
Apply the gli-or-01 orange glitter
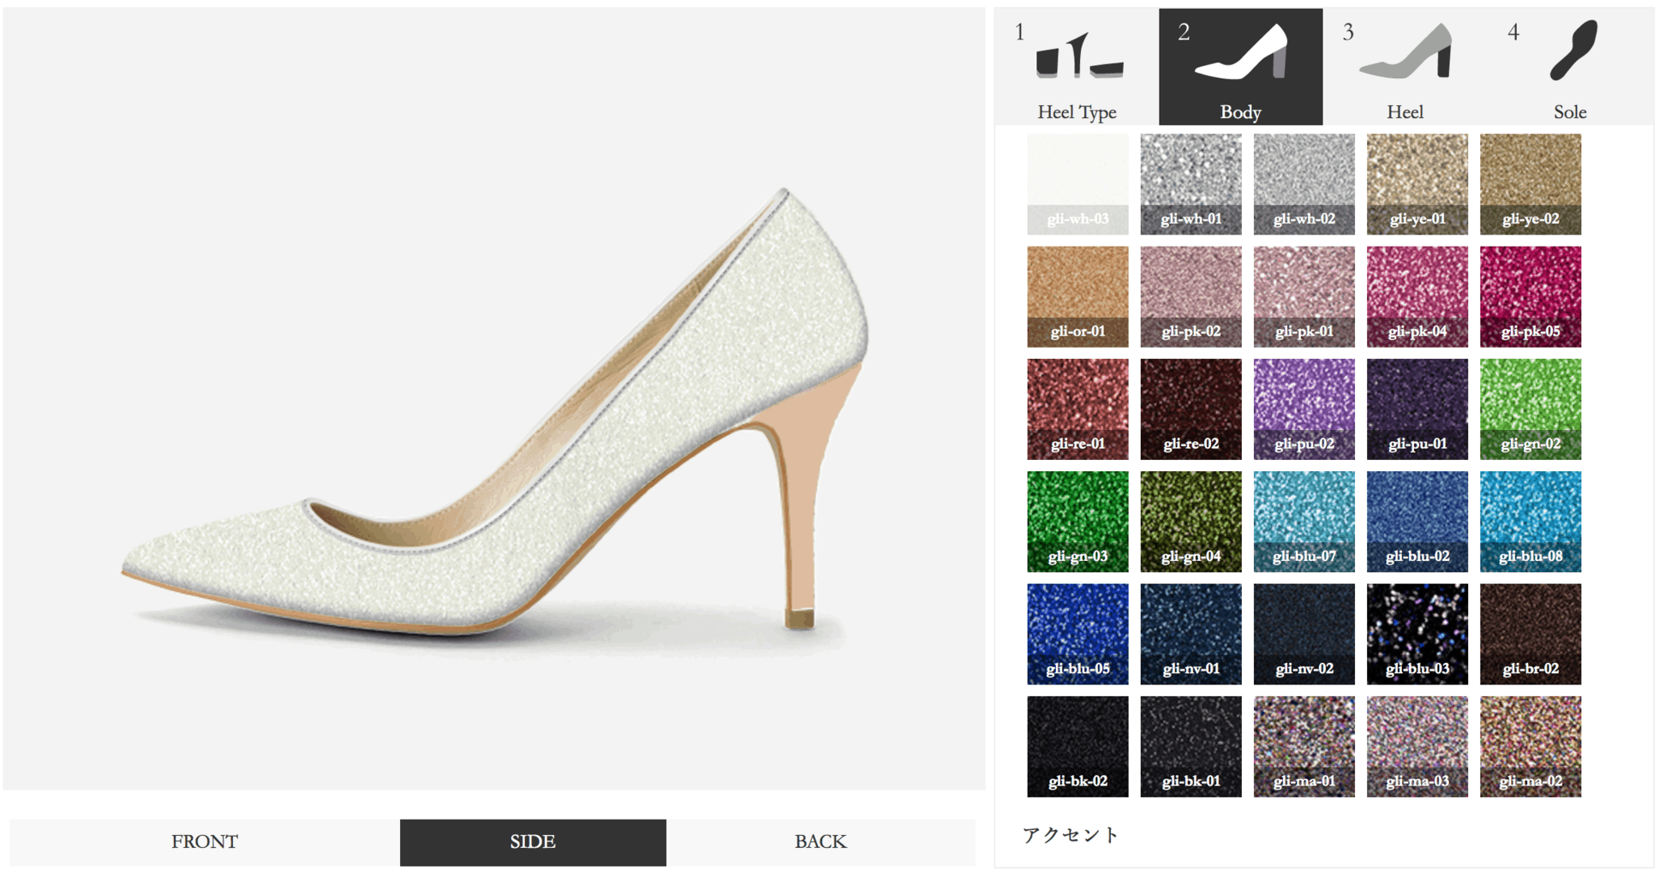click(1077, 296)
